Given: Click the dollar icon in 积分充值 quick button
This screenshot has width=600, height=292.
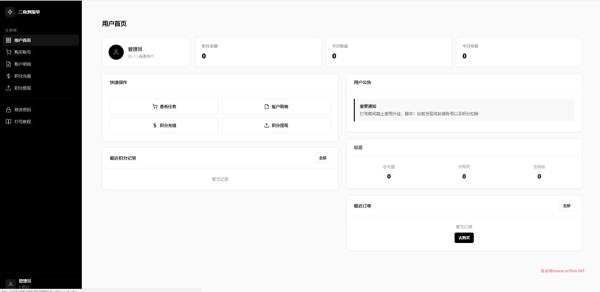Looking at the screenshot, I should coord(155,125).
